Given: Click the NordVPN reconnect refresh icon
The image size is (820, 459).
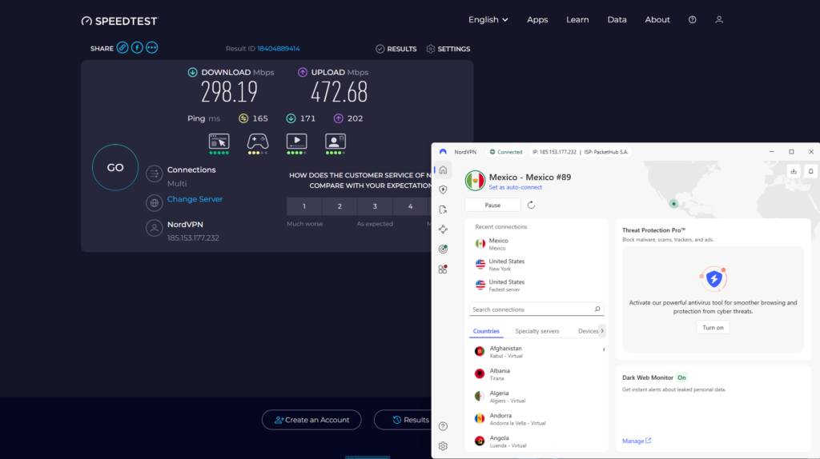Looking at the screenshot, I should click(x=531, y=205).
